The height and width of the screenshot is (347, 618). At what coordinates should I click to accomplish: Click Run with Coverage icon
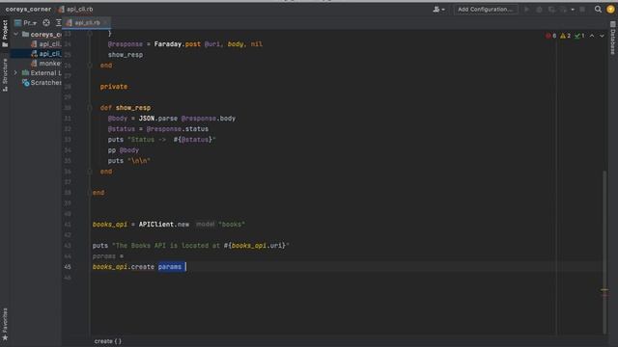551,9
